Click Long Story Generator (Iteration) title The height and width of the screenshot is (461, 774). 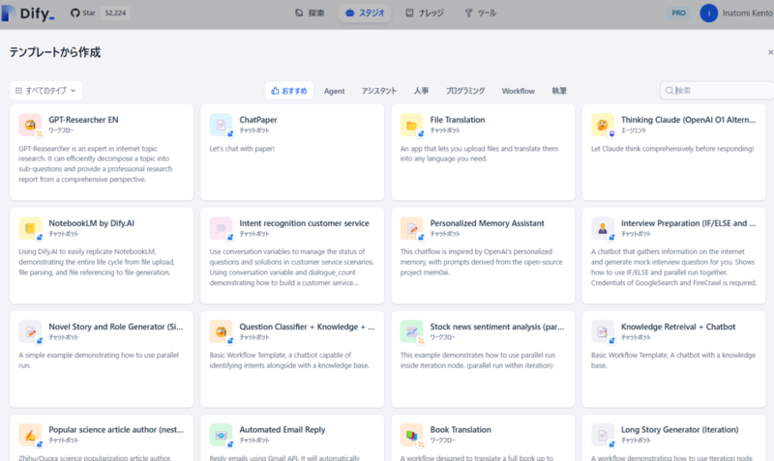pyautogui.click(x=680, y=430)
